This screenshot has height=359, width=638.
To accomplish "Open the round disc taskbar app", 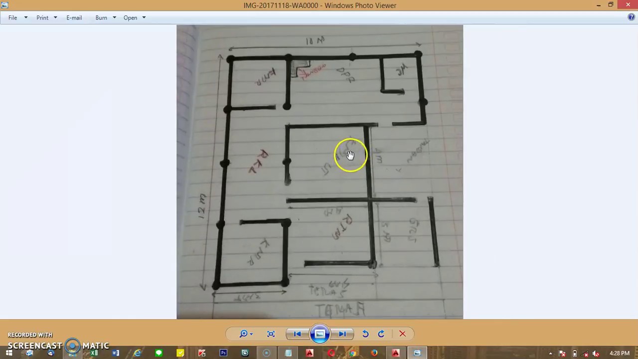I will [266, 353].
